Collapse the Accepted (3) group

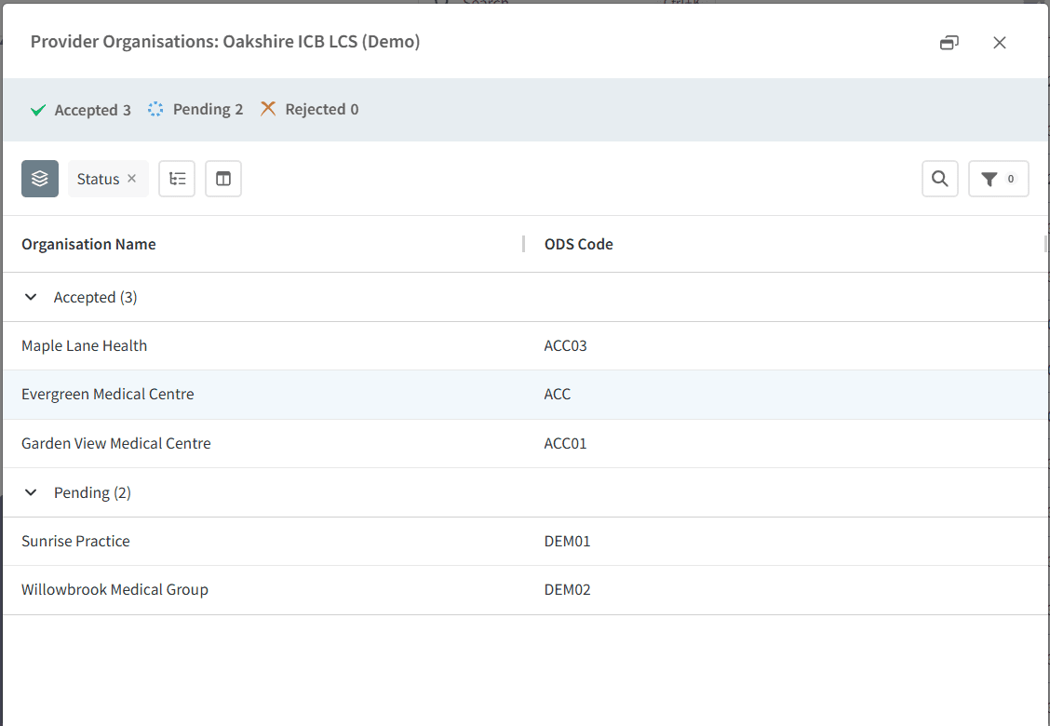pos(31,297)
